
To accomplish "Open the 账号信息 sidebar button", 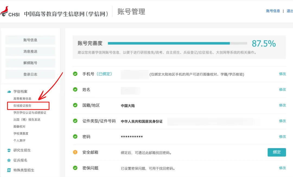I will pos(30,40).
